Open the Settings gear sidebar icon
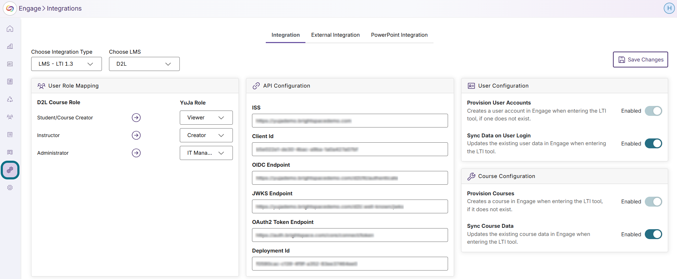The width and height of the screenshot is (677, 279). [10, 188]
